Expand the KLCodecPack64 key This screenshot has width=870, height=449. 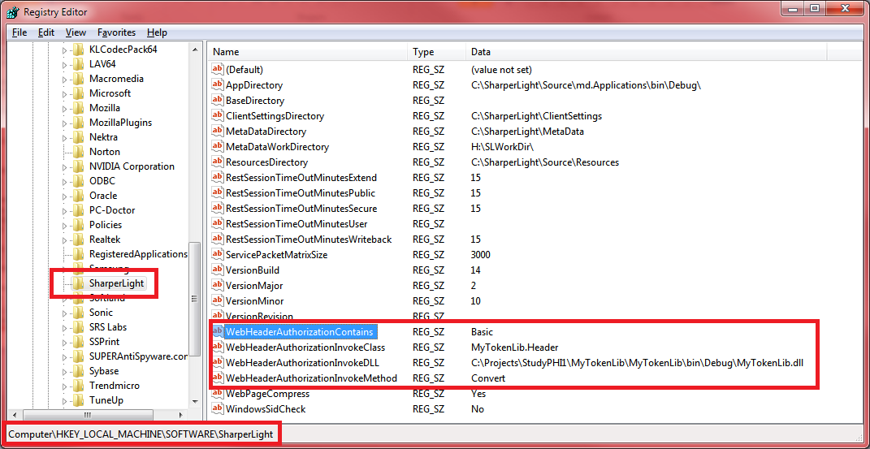click(64, 50)
